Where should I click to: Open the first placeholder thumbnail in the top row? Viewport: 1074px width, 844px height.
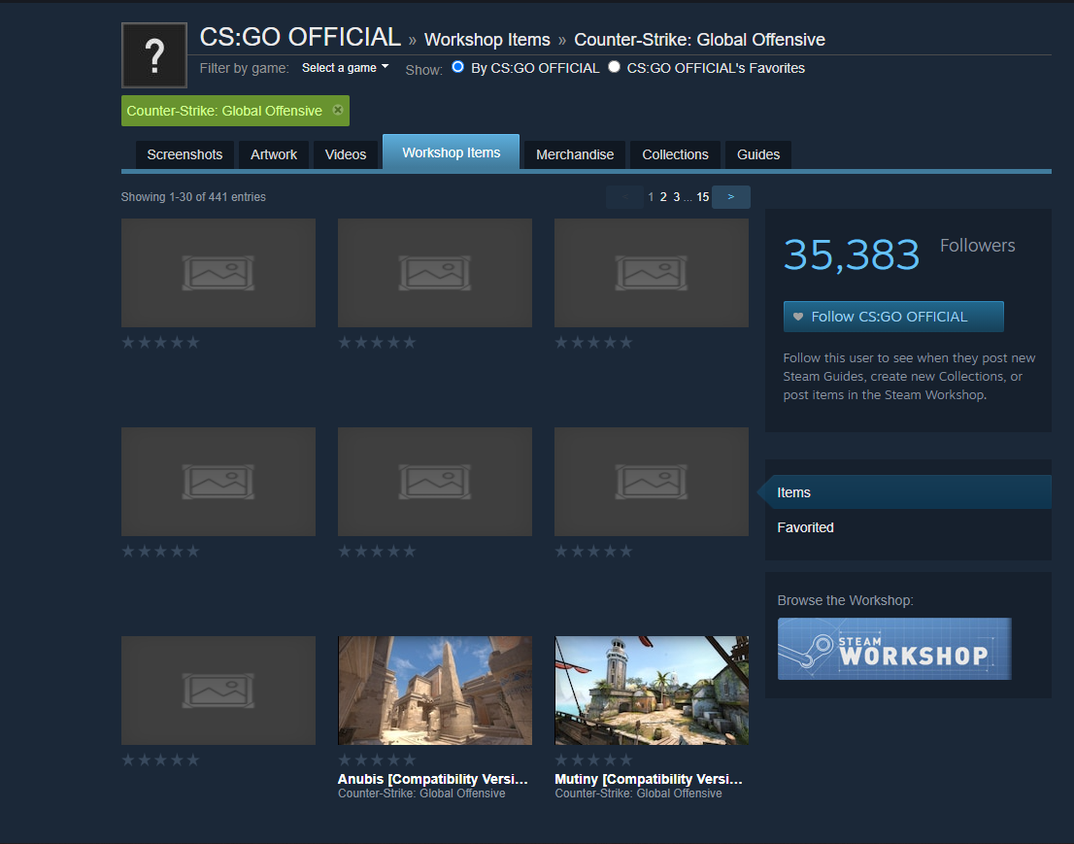pos(218,273)
